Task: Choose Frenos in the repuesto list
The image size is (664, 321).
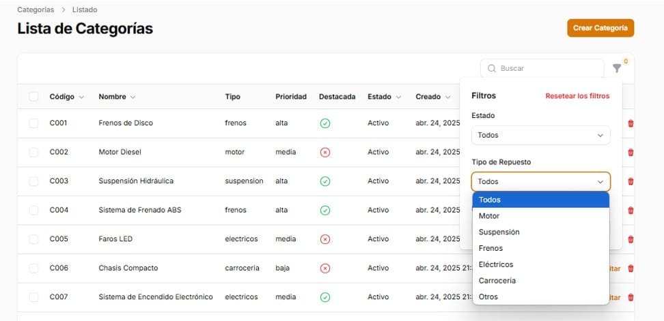Action: point(541,248)
